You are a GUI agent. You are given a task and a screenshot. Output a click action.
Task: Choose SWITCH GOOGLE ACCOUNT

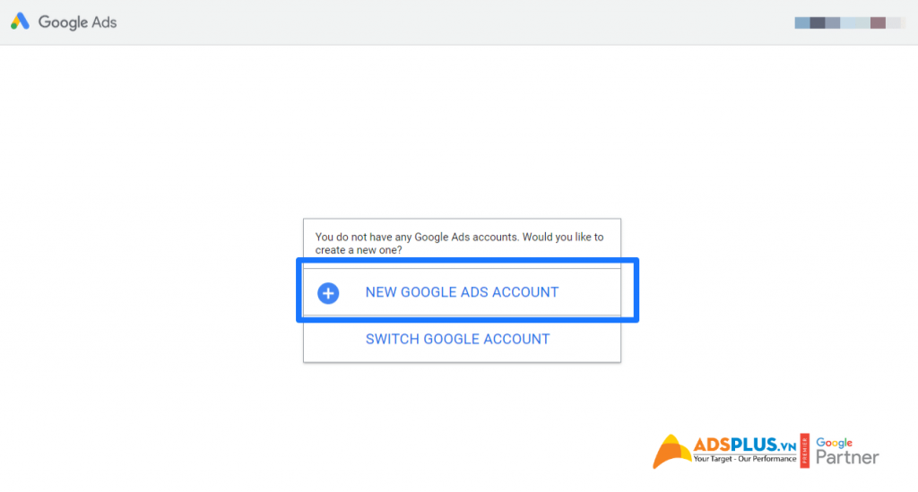coord(457,340)
